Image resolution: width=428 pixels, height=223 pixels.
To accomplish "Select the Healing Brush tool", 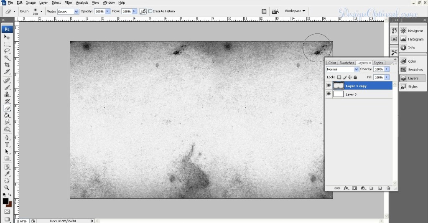I will (7, 81).
